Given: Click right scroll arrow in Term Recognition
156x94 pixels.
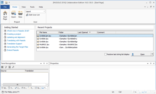Looking at the screenshot, I should coord(47,85).
